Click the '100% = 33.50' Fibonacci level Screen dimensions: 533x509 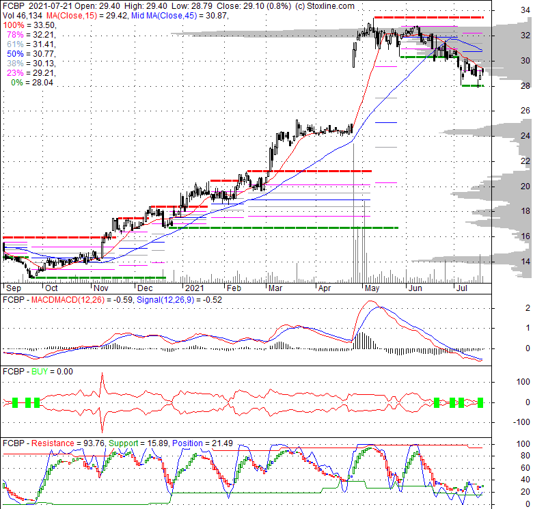pyautogui.click(x=29, y=25)
